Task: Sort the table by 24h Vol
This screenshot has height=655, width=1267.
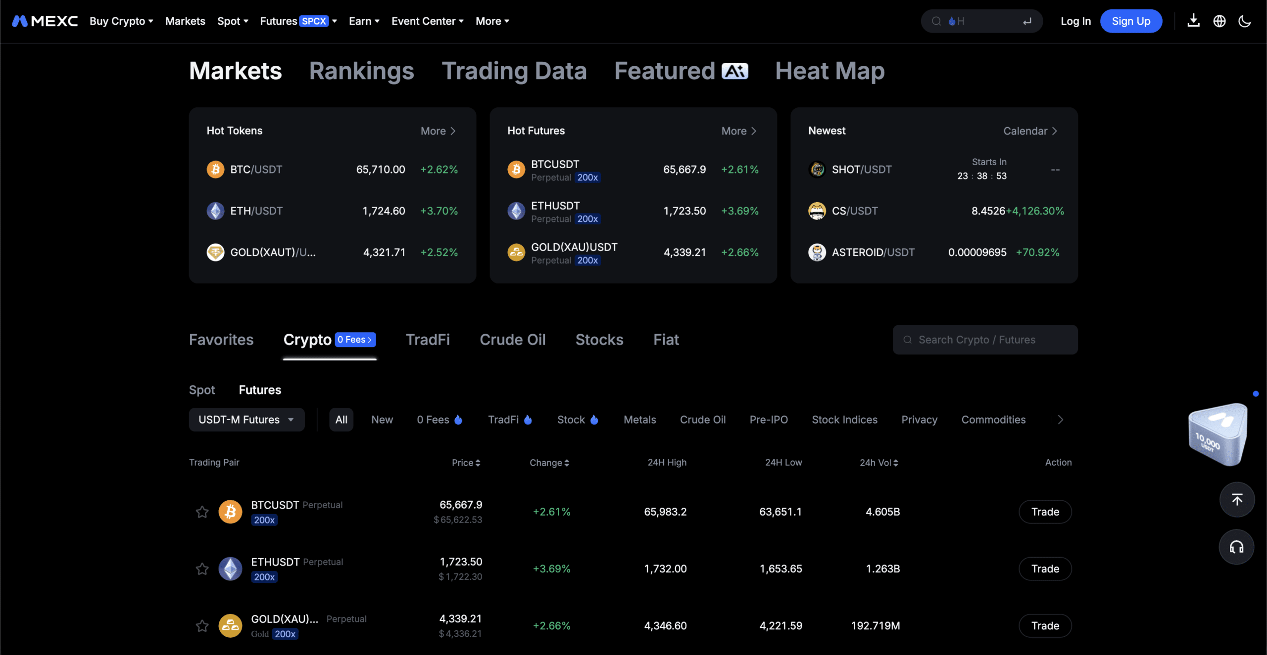Action: (879, 463)
